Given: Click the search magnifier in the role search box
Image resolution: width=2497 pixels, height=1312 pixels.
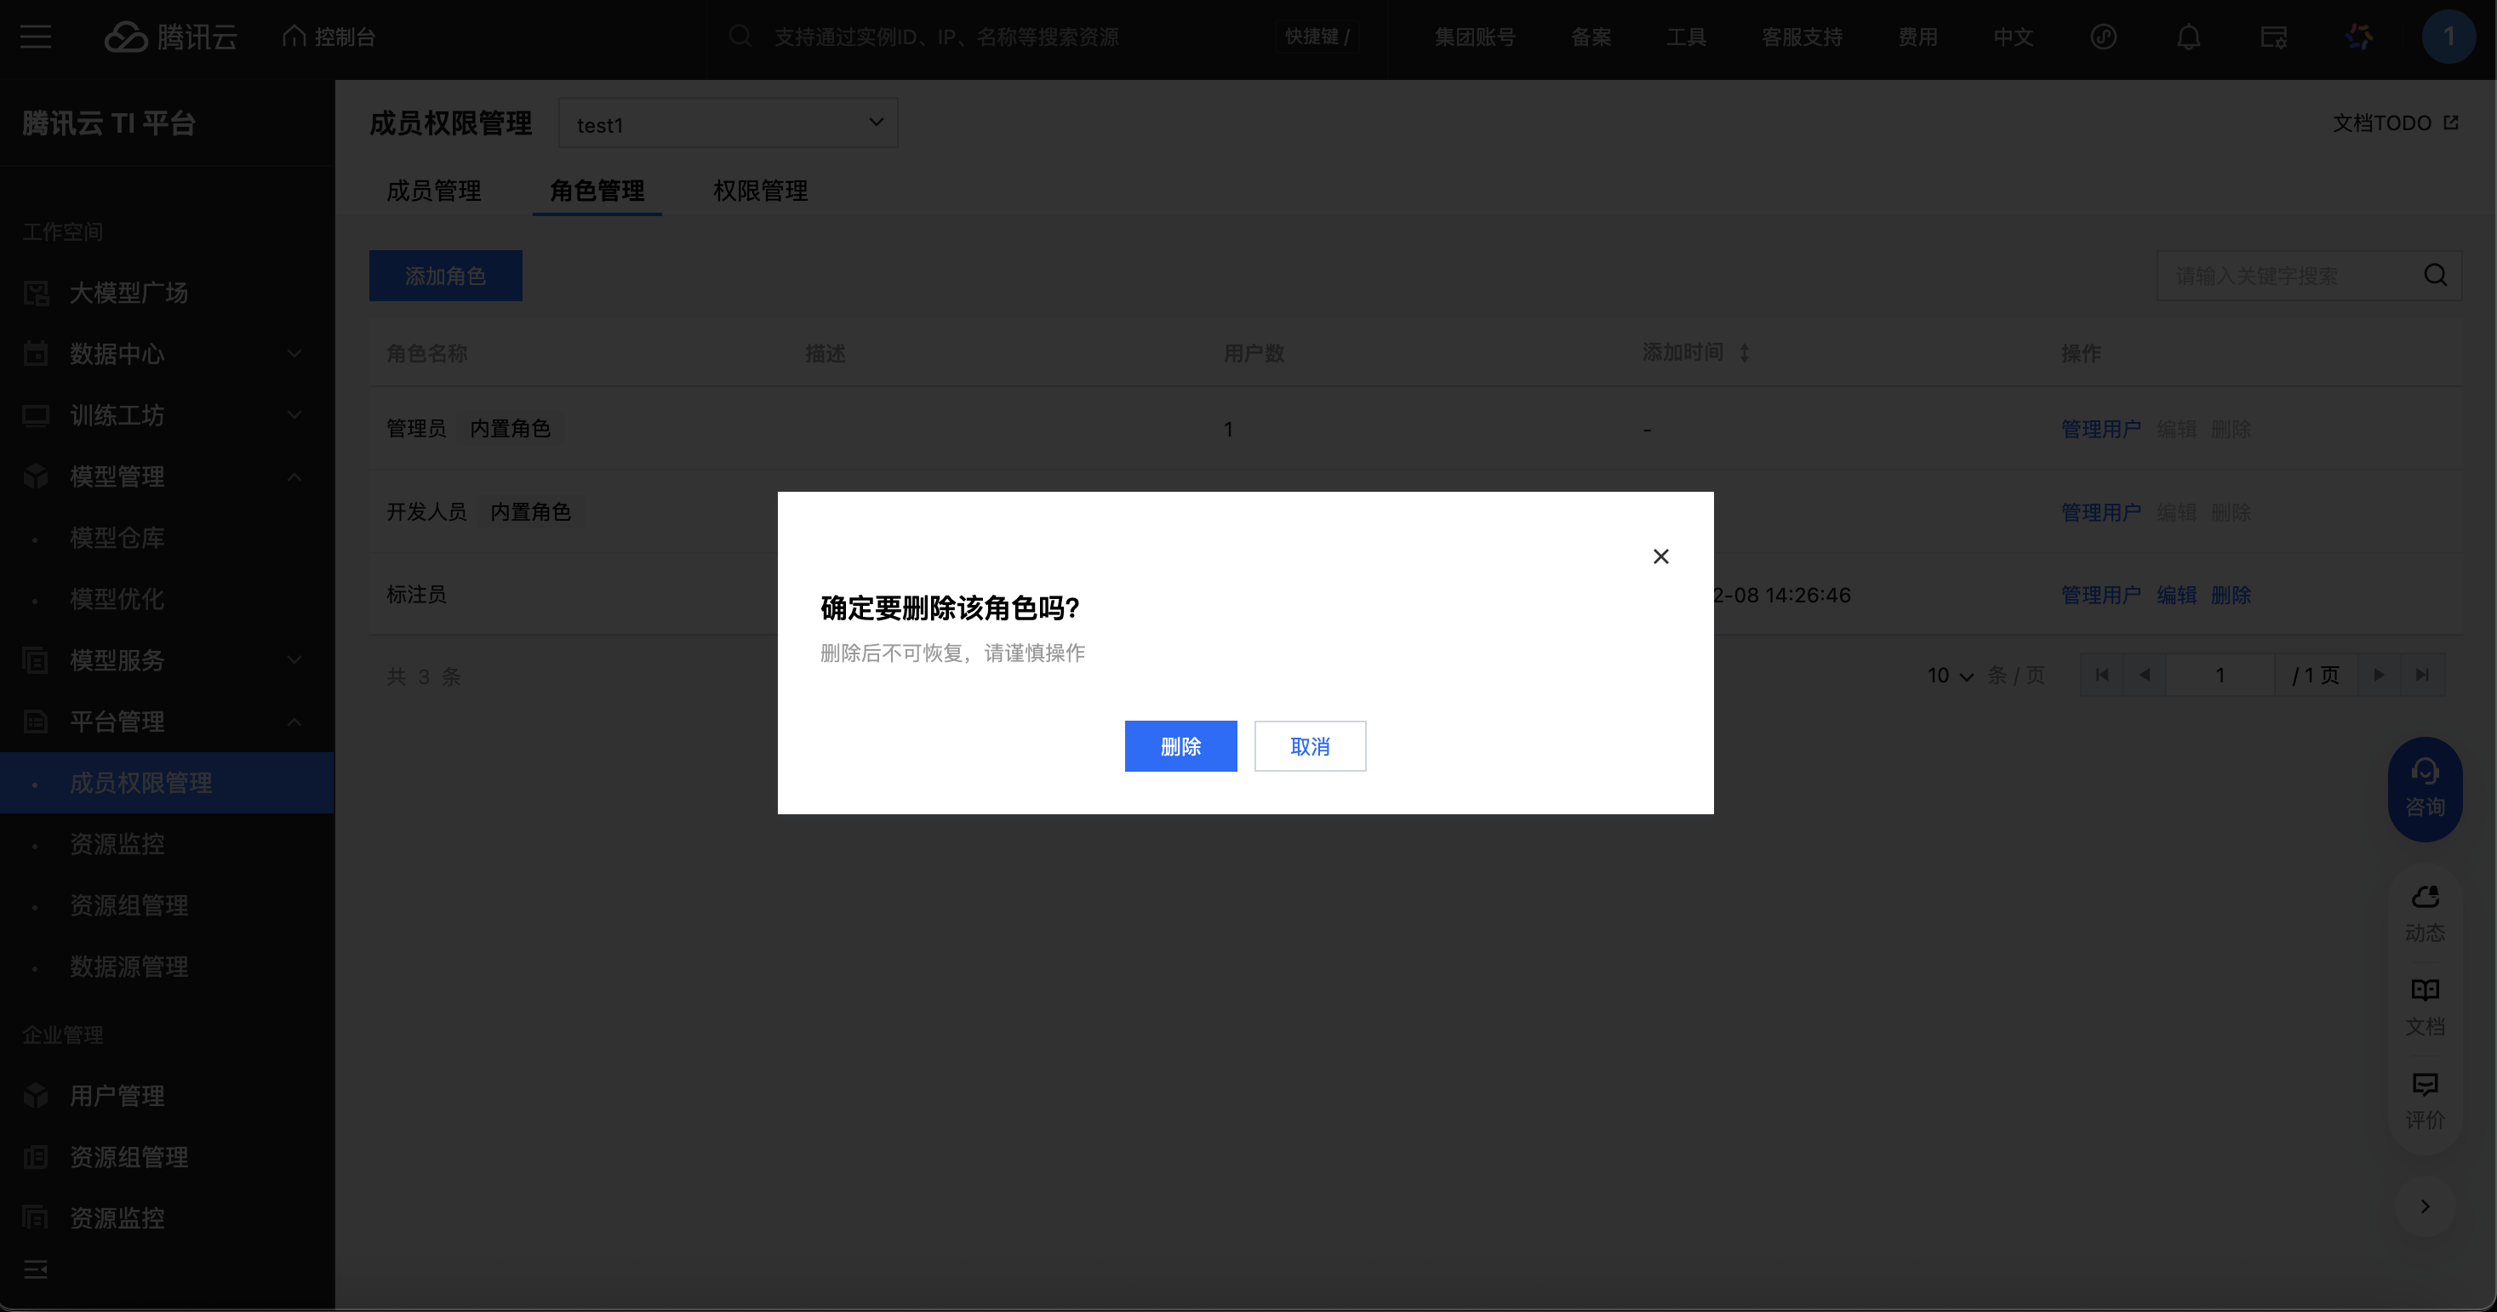Looking at the screenshot, I should [2435, 275].
